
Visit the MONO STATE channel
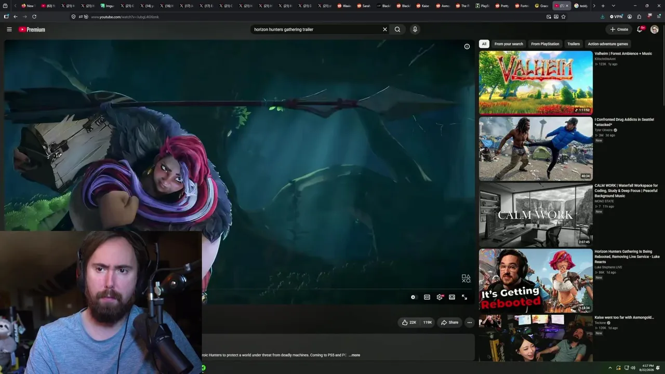click(x=604, y=201)
